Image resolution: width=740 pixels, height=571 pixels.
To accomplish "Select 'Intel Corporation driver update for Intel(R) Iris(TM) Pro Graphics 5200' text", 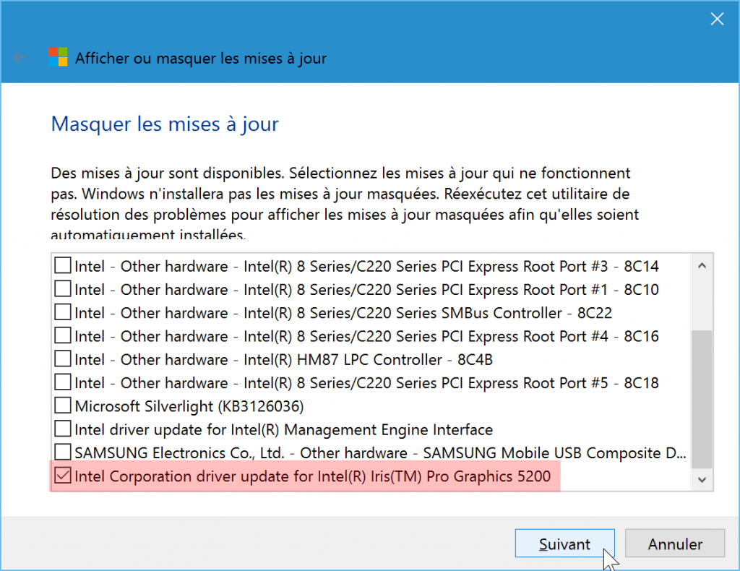I will tap(312, 476).
